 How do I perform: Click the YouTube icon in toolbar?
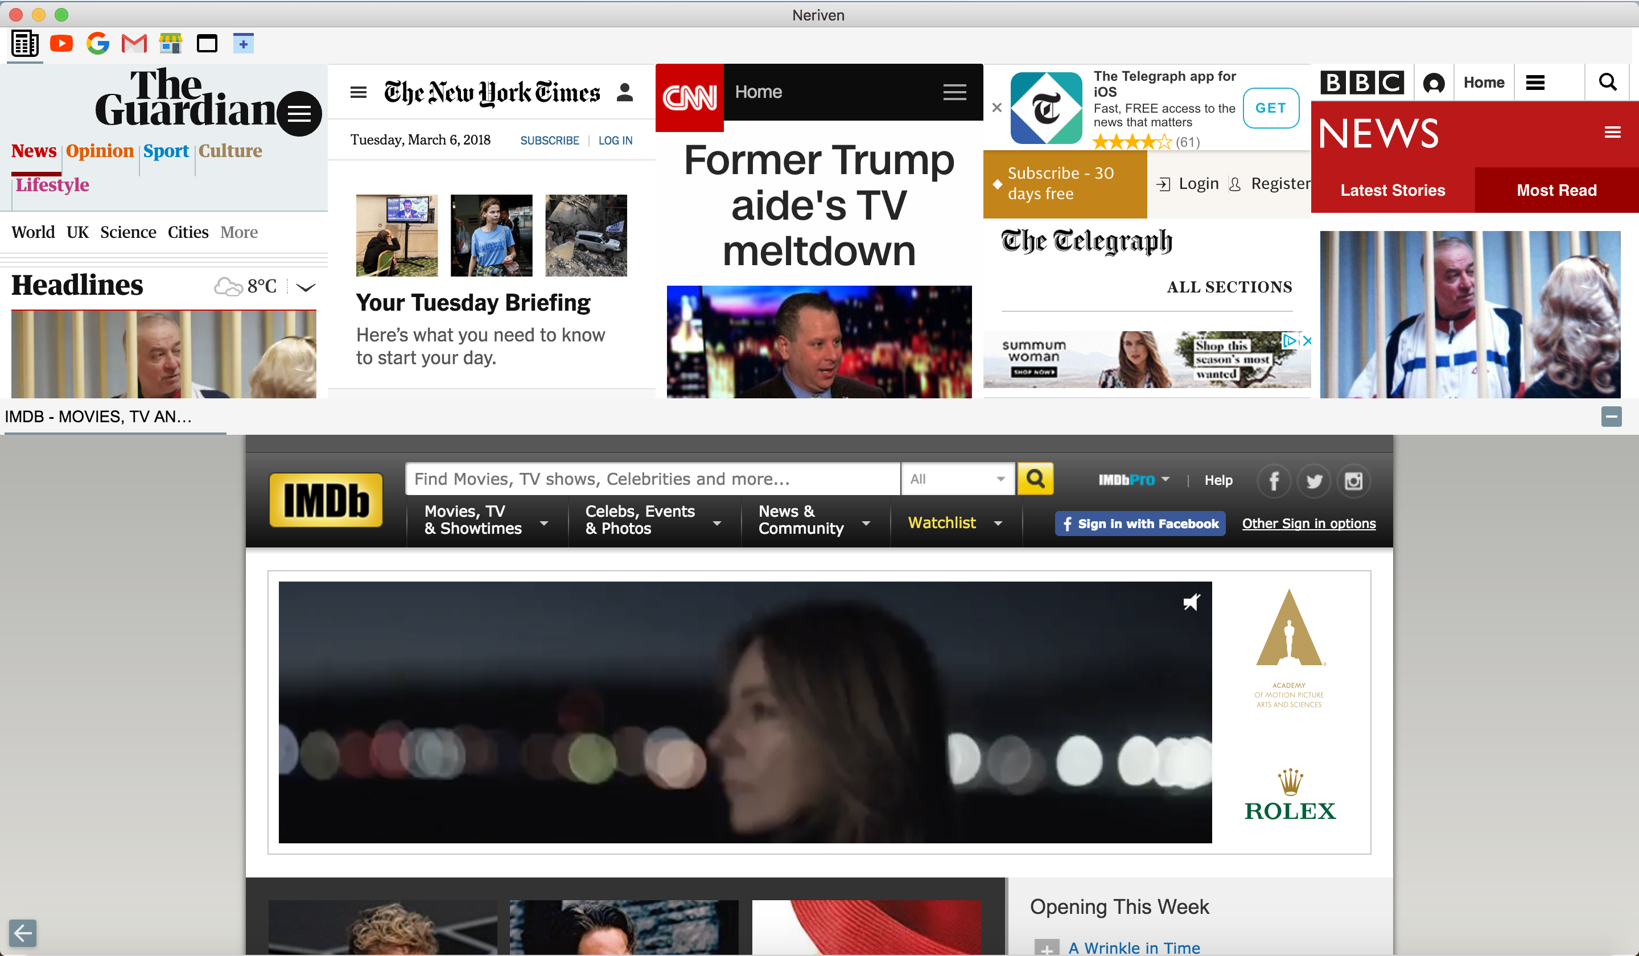click(x=61, y=44)
